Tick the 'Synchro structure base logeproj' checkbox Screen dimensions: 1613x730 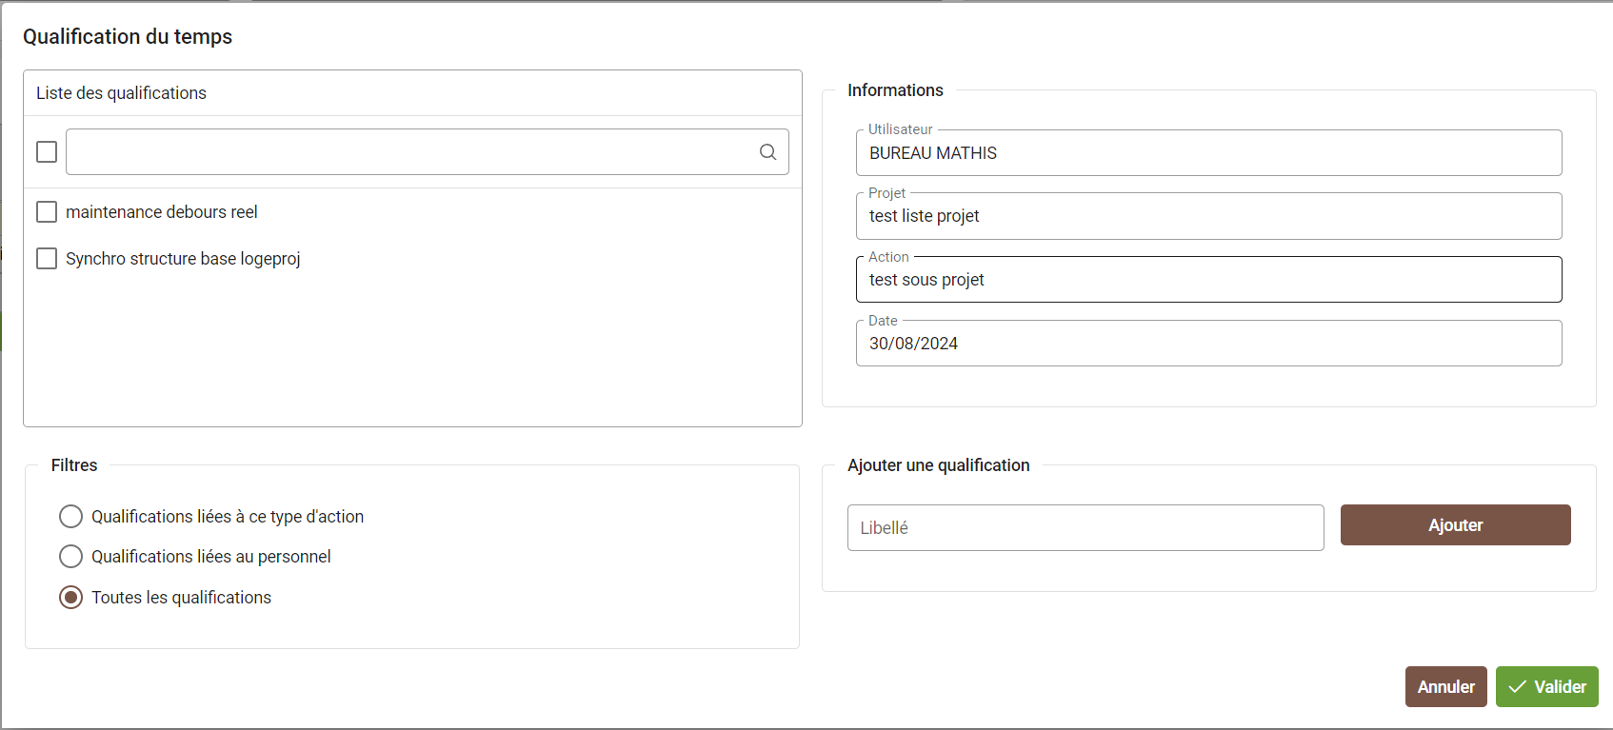(x=47, y=259)
